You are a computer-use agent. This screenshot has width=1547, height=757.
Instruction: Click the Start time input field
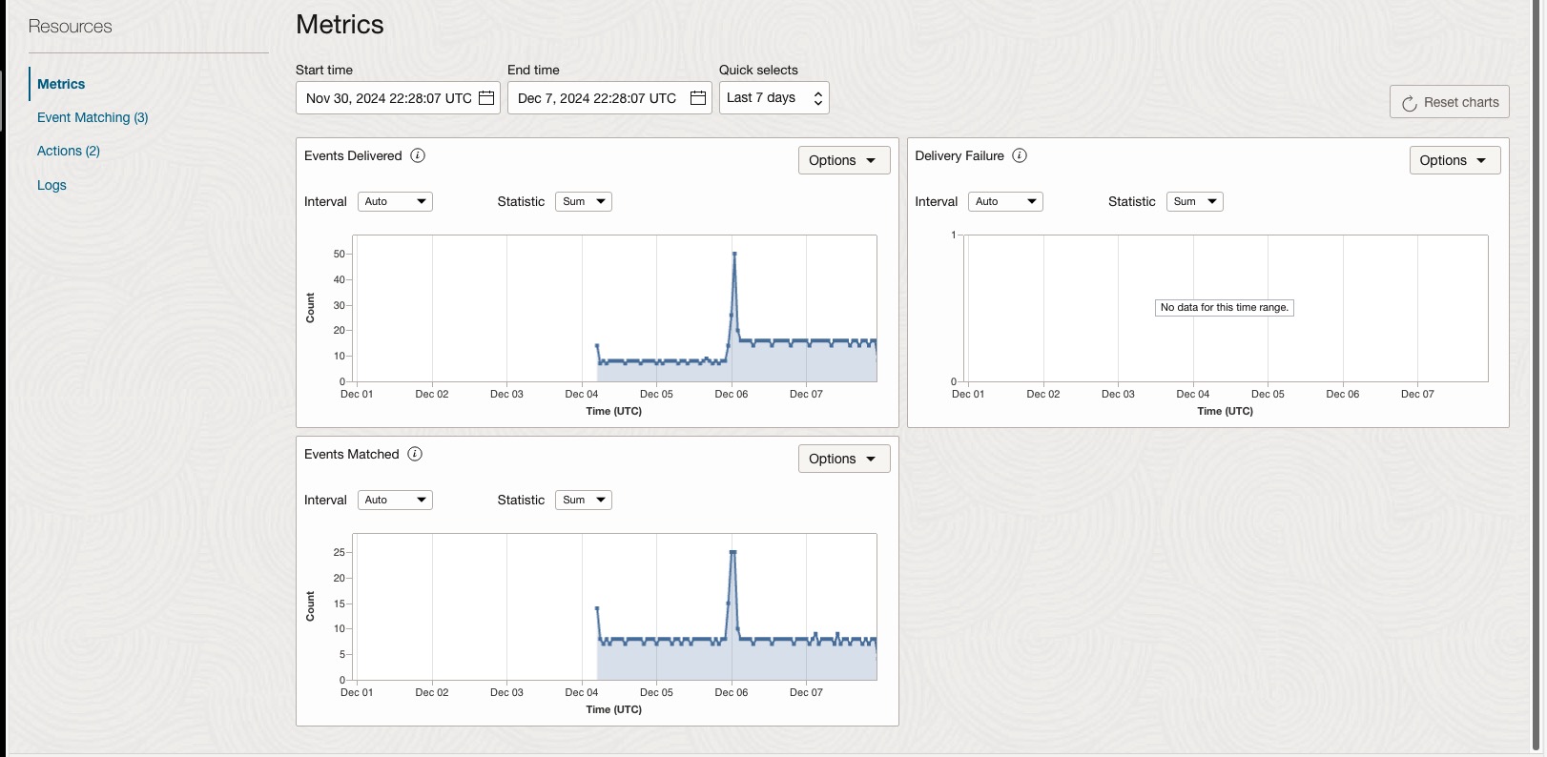click(398, 98)
